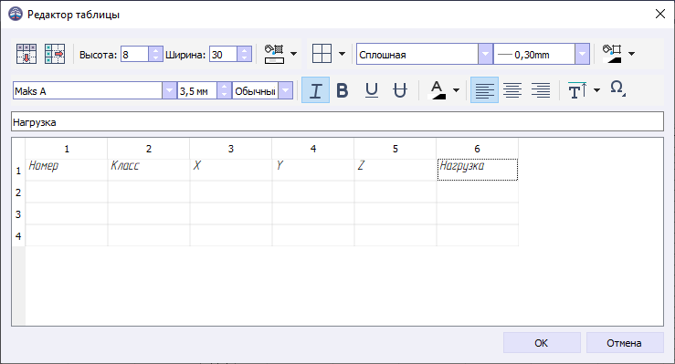Image resolution: width=675 pixels, height=364 pixels.
Task: Select row header 2
Action: [18, 192]
